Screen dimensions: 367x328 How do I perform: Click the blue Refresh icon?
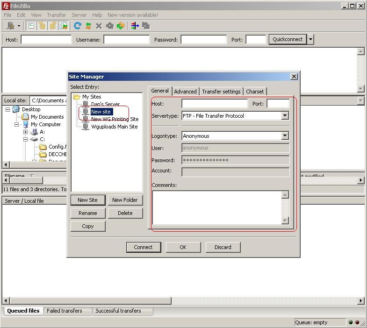(x=78, y=26)
